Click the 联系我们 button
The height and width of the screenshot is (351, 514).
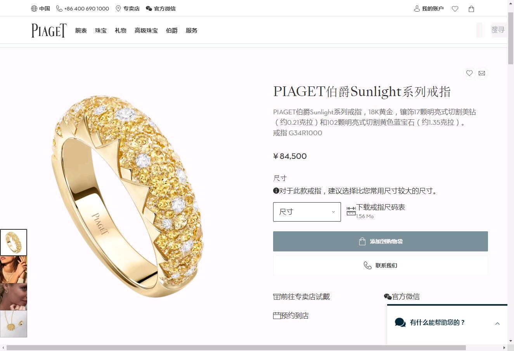[x=381, y=265]
